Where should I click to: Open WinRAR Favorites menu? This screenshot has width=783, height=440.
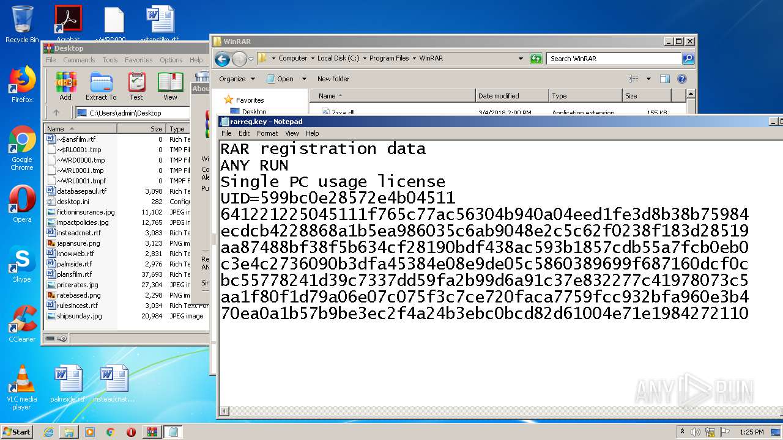point(139,60)
